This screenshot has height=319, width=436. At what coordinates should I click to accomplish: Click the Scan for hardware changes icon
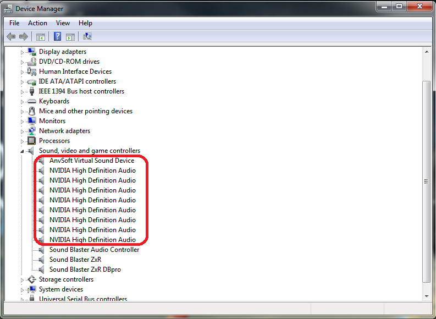pyautogui.click(x=87, y=36)
